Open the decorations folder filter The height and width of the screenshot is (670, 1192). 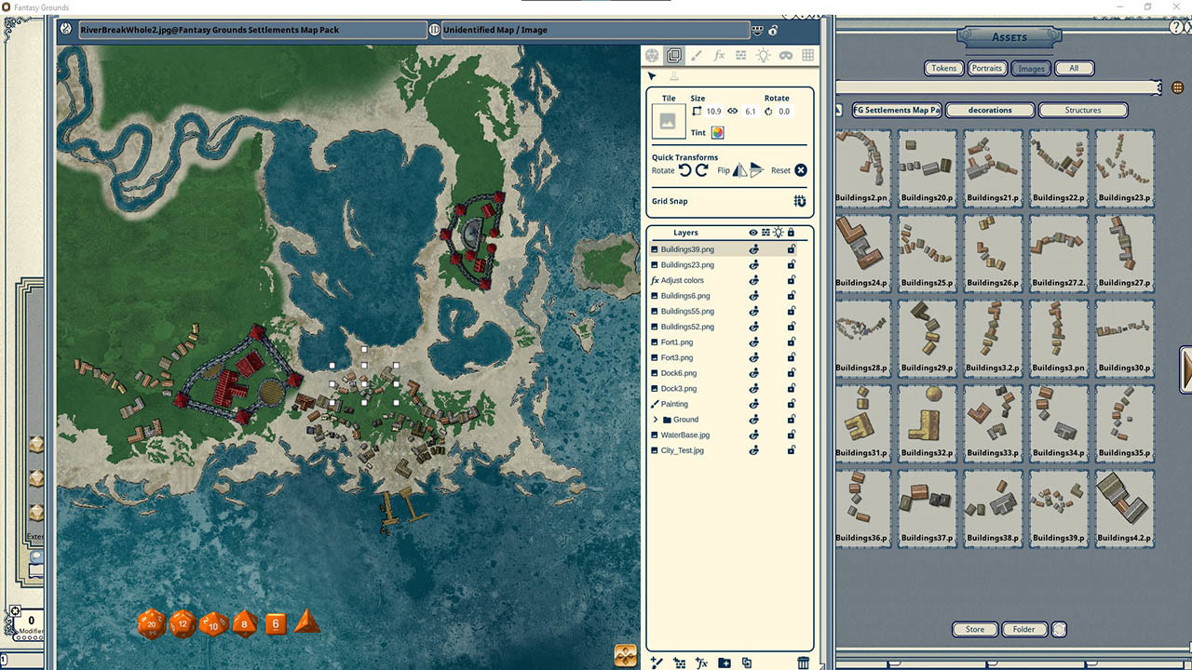pyautogui.click(x=990, y=110)
